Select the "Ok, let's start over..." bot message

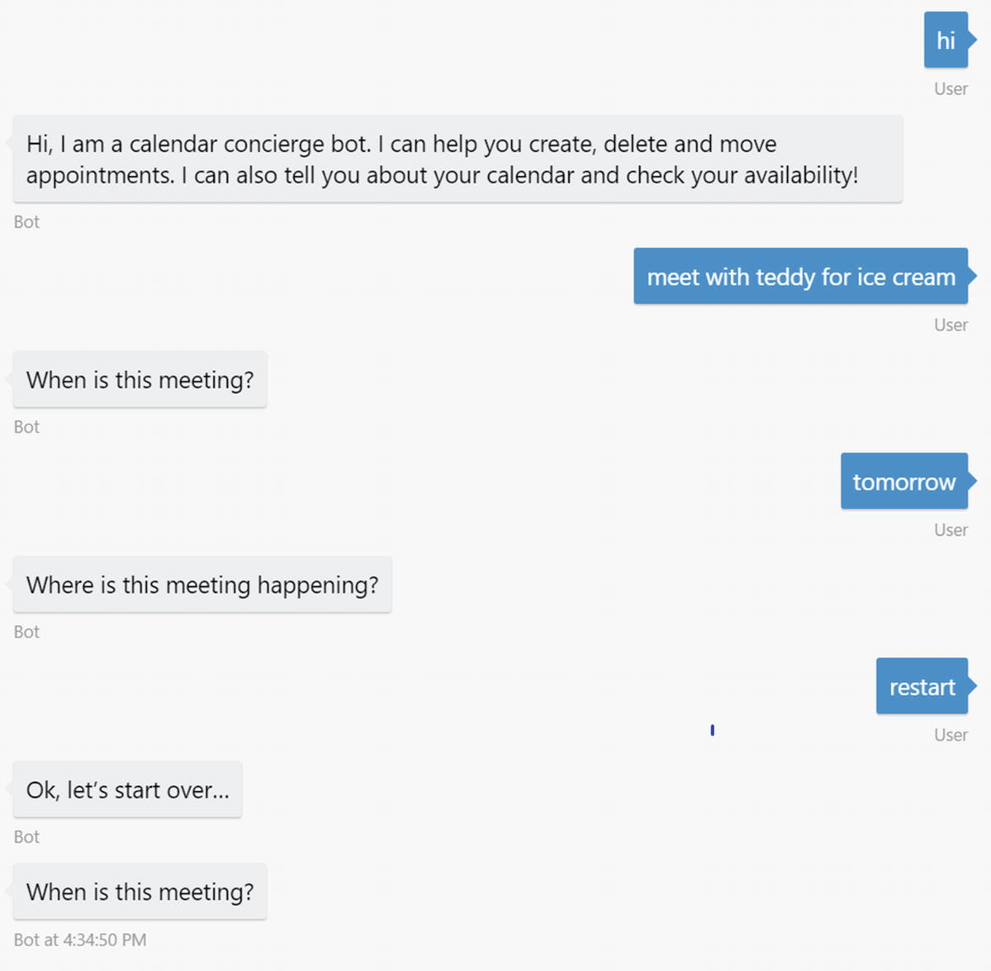point(127,790)
